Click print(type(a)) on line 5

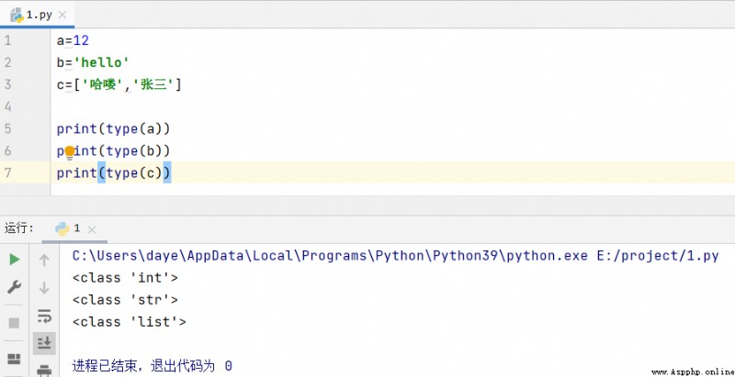(x=113, y=129)
